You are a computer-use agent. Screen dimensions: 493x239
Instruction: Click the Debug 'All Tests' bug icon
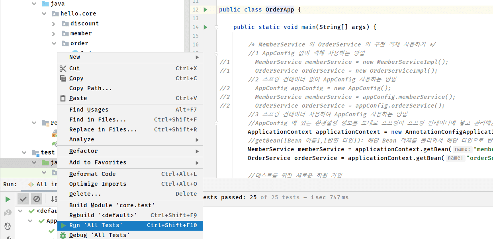point(63,235)
